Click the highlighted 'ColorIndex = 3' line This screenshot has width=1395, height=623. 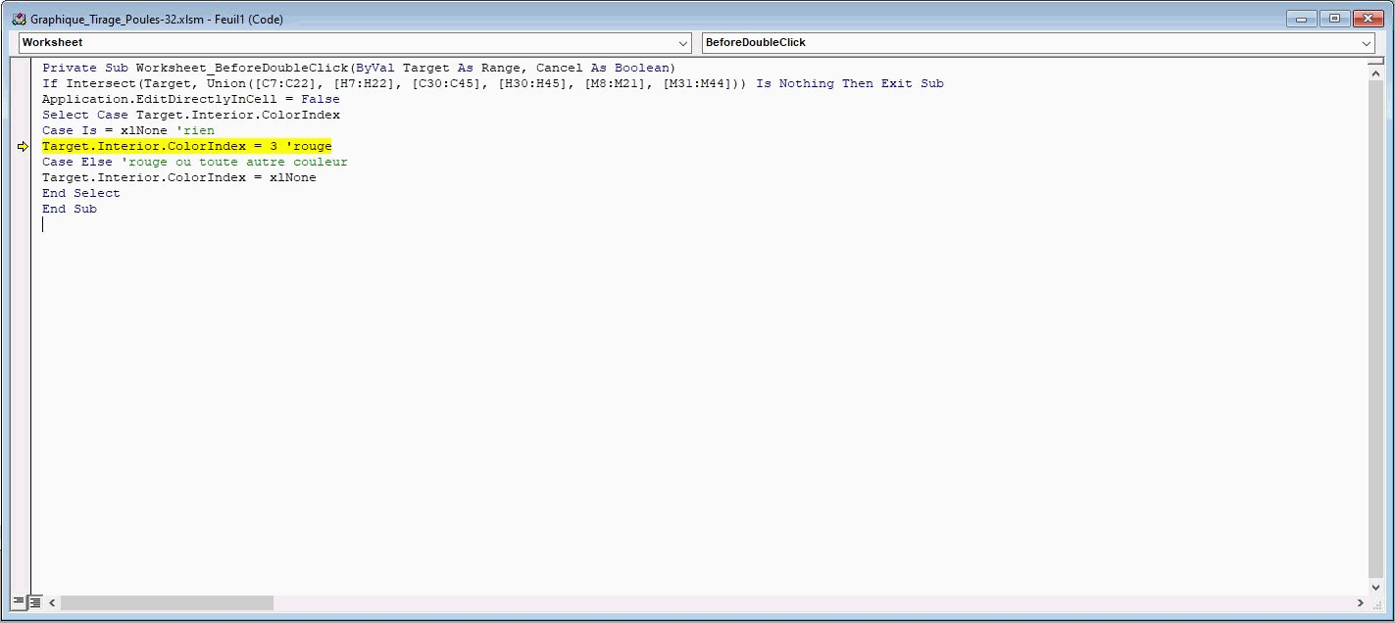187,146
